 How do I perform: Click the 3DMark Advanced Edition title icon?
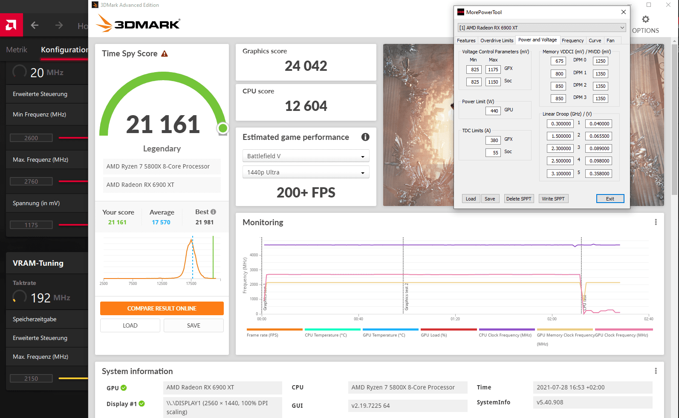95,5
